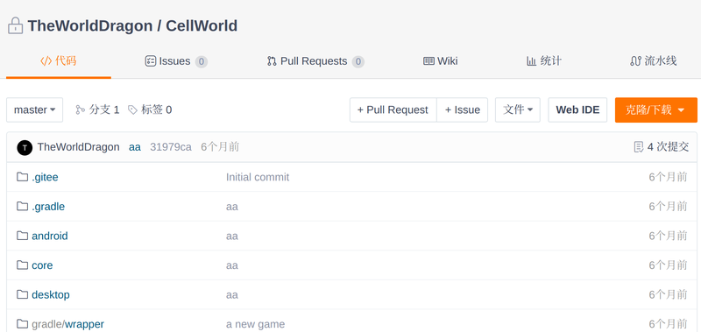
Task: Open the 代码 tab
Action: pyautogui.click(x=59, y=61)
